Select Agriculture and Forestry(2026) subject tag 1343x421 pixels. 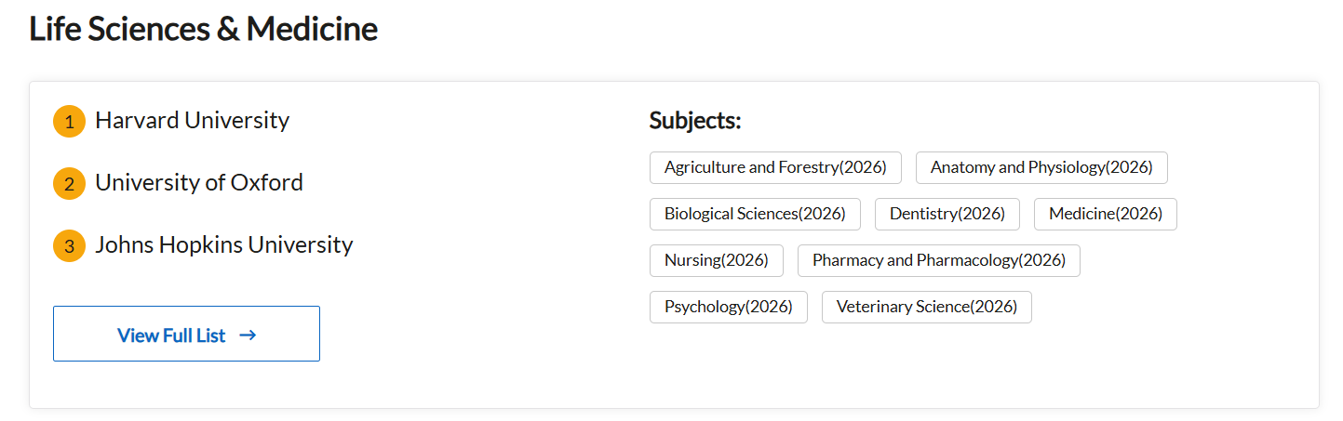coord(775,168)
